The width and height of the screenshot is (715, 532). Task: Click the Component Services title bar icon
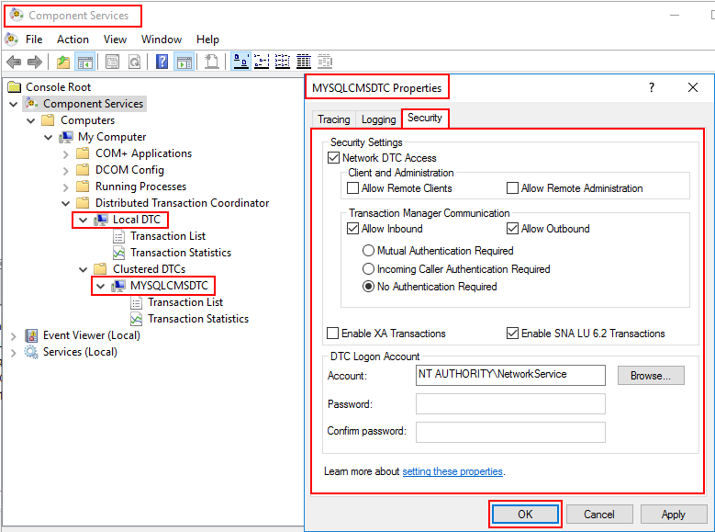click(x=17, y=15)
